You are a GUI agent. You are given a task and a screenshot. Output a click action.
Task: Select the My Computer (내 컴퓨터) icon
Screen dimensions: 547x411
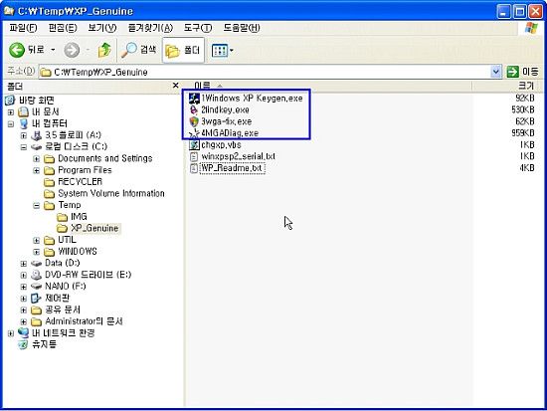[24, 123]
